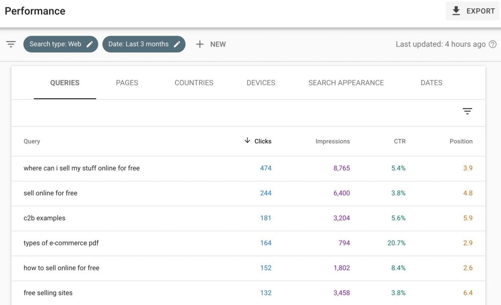
Task: Open the table filter above the Position column
Action: [x=467, y=111]
